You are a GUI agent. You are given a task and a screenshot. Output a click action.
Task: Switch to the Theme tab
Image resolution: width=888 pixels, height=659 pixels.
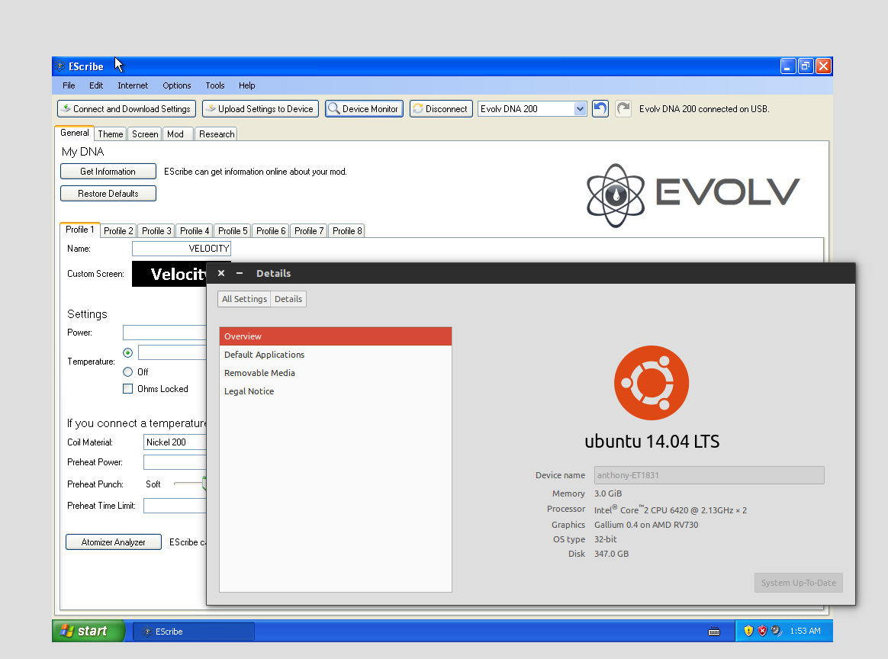point(111,134)
